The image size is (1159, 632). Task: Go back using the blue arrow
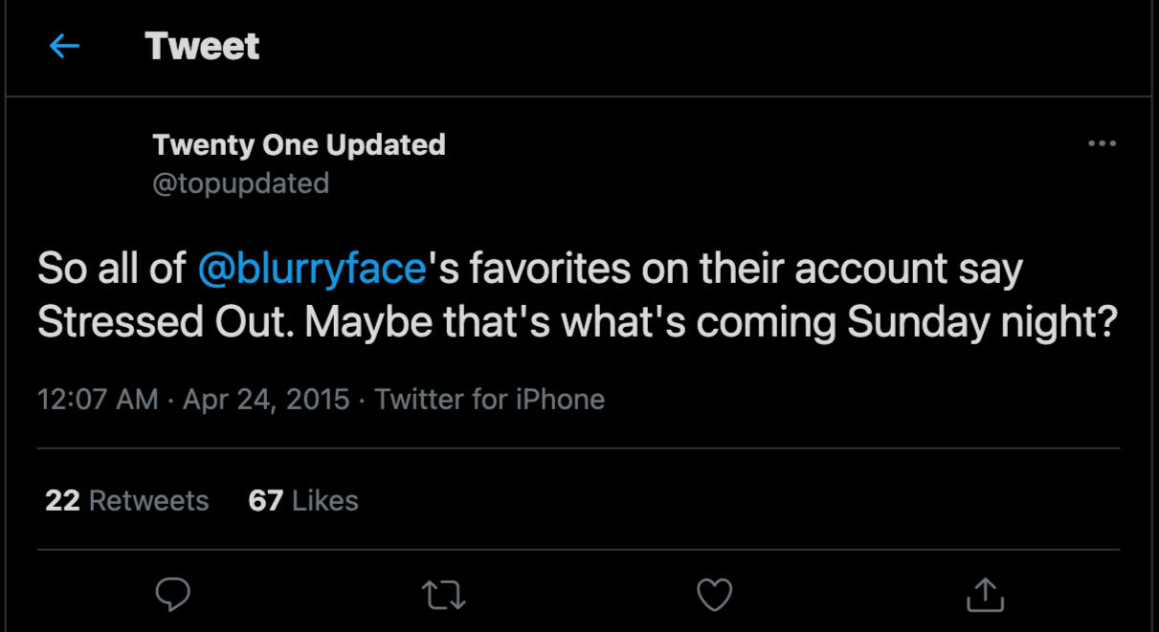64,46
